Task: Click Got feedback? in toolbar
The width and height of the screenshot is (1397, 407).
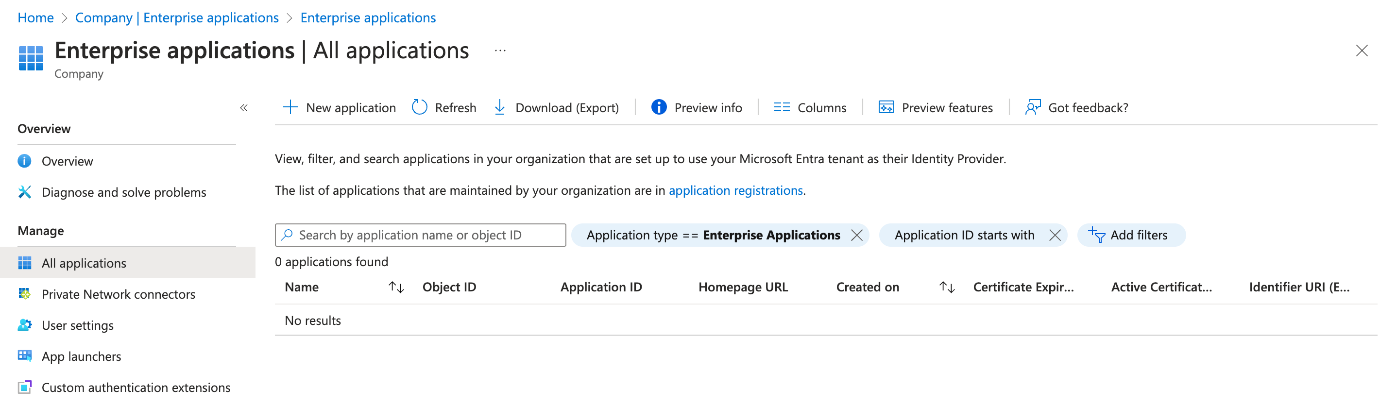Action: [1076, 107]
